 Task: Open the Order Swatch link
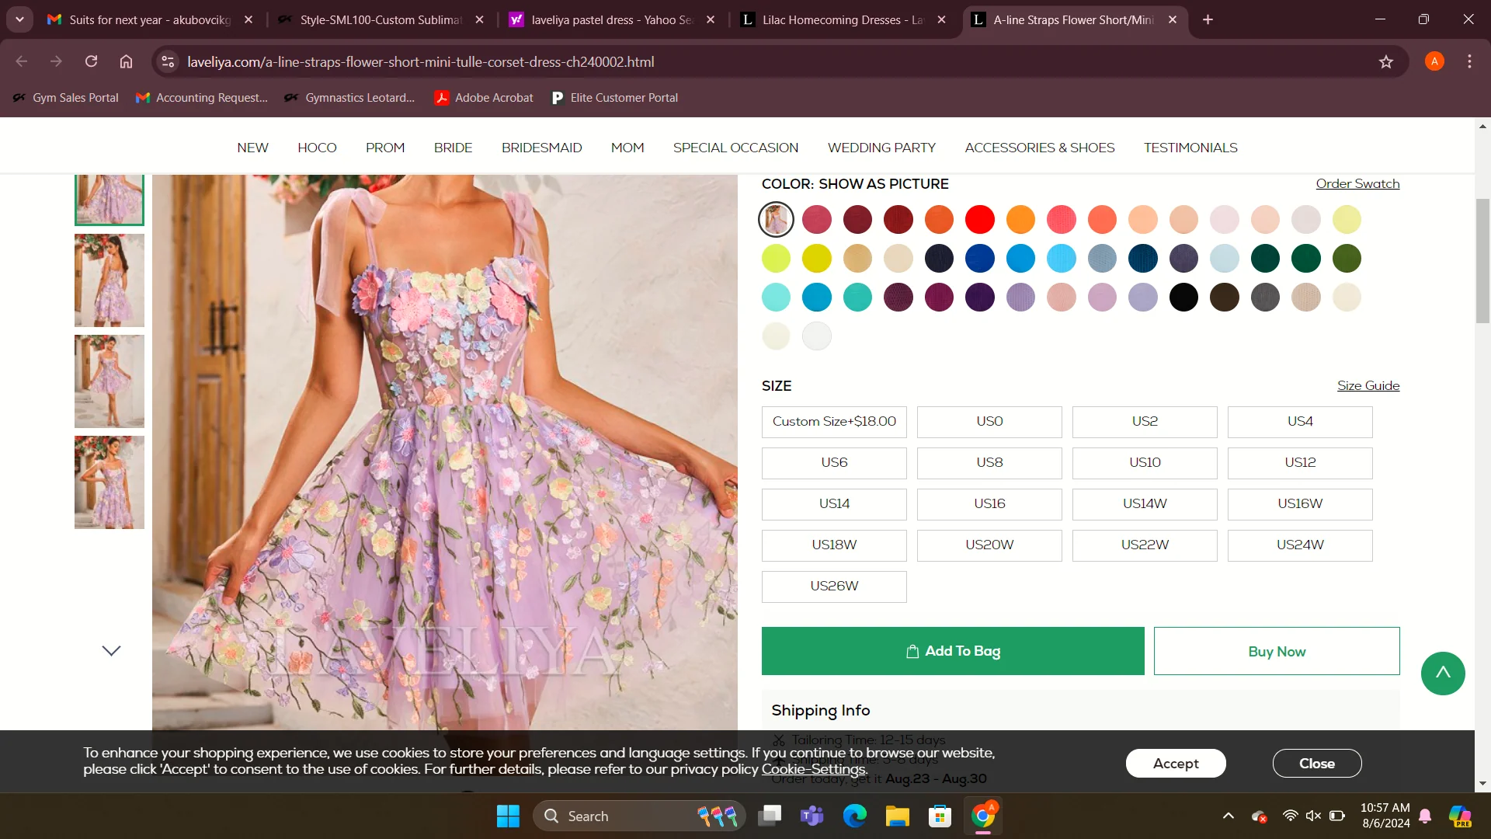point(1357,184)
